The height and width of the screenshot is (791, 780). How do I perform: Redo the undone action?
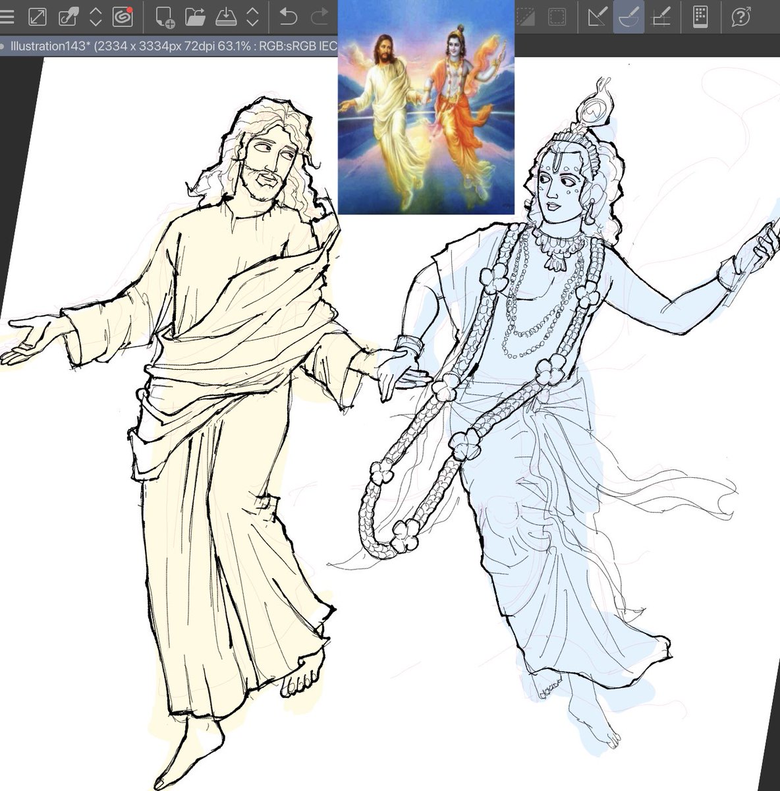tap(320, 16)
